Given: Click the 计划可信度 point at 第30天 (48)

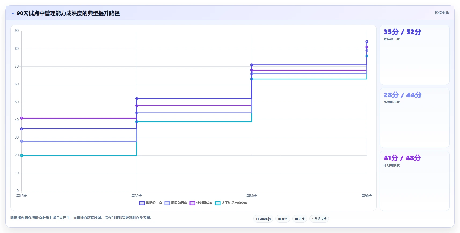Looking at the screenshot, I should point(137,106).
